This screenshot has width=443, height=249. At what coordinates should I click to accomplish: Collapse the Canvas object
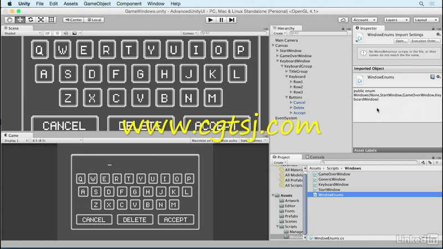point(273,45)
